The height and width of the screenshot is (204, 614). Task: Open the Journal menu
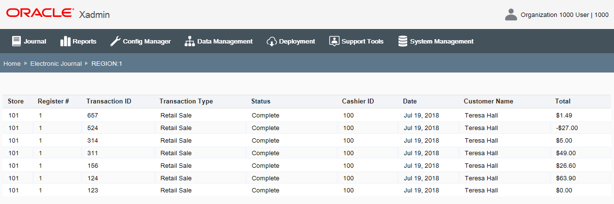(29, 41)
